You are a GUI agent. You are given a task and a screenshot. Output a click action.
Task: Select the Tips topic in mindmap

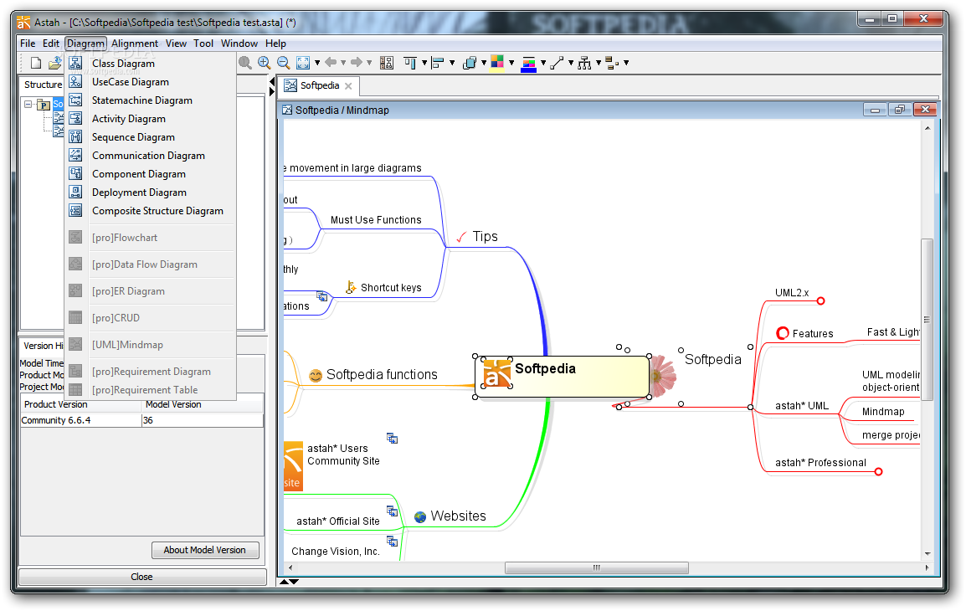coord(485,237)
